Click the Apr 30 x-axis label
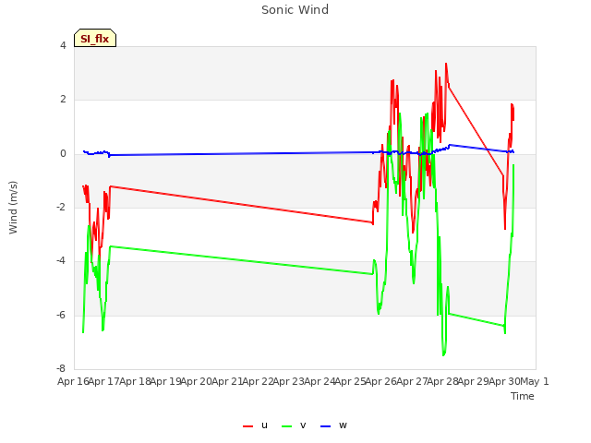Image resolution: width=591 pixels, height=443 pixels. tap(504, 381)
